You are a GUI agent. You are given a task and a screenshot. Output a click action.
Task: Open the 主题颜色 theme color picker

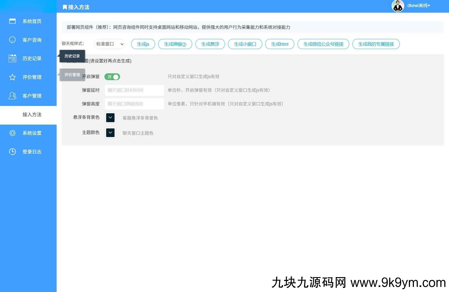[x=110, y=133]
